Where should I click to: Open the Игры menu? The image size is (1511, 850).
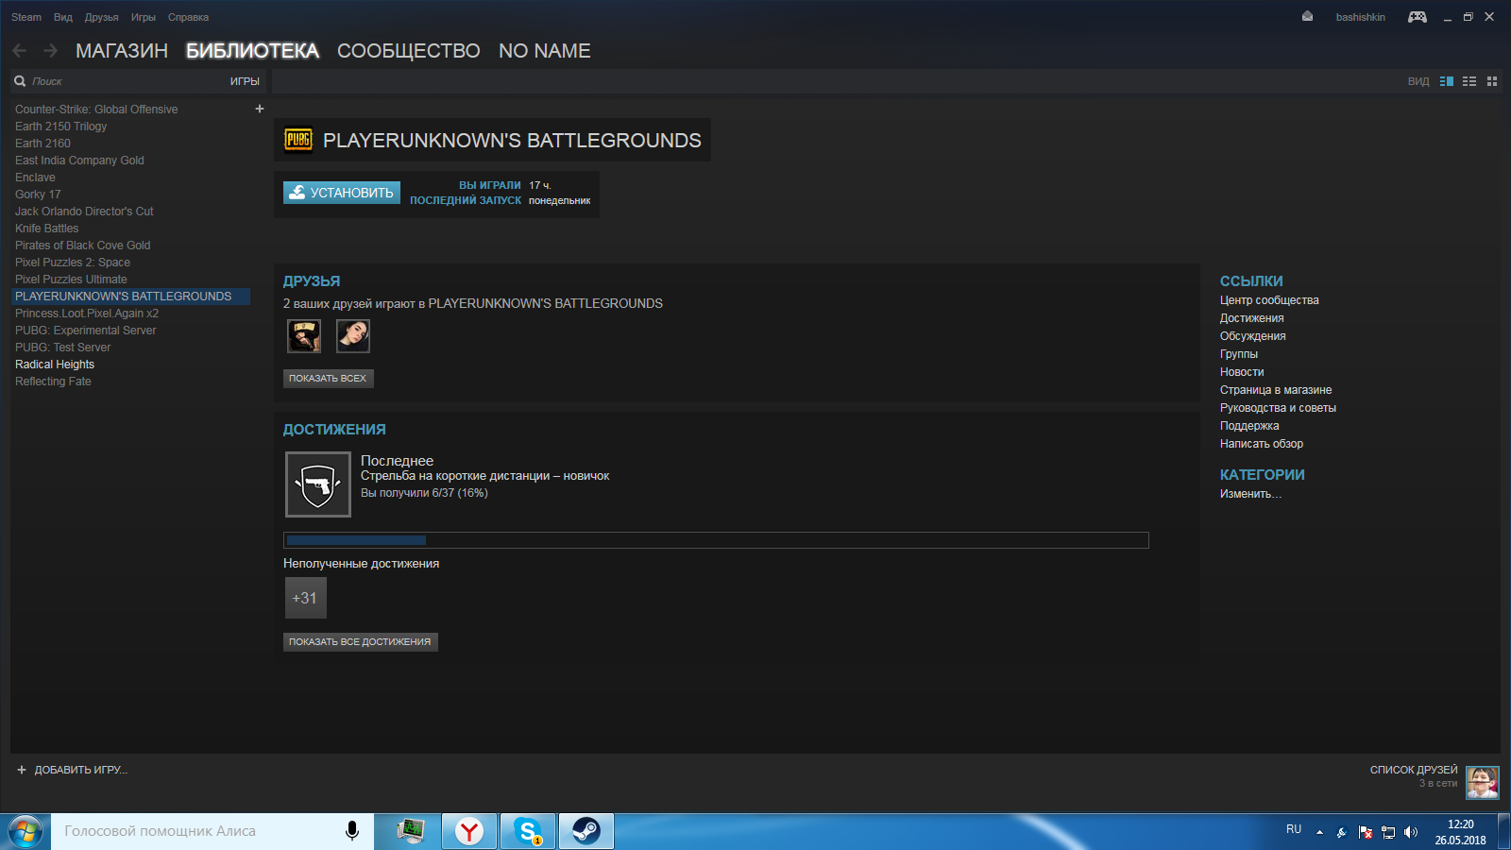(x=144, y=17)
